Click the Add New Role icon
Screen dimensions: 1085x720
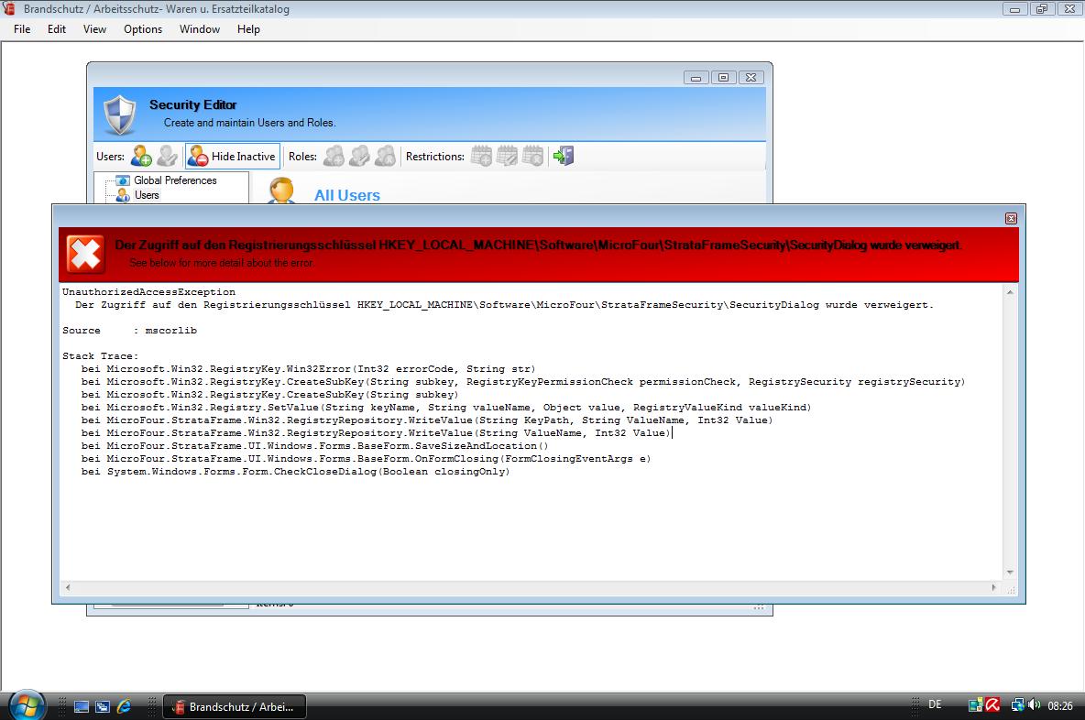click(x=334, y=156)
